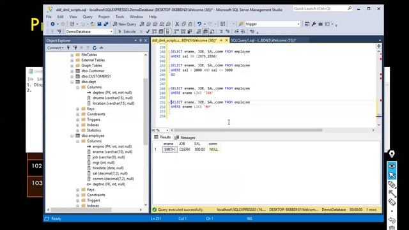Screen dimensions: 409x230
Task: Open the Edit menu
Action: coord(60,17)
